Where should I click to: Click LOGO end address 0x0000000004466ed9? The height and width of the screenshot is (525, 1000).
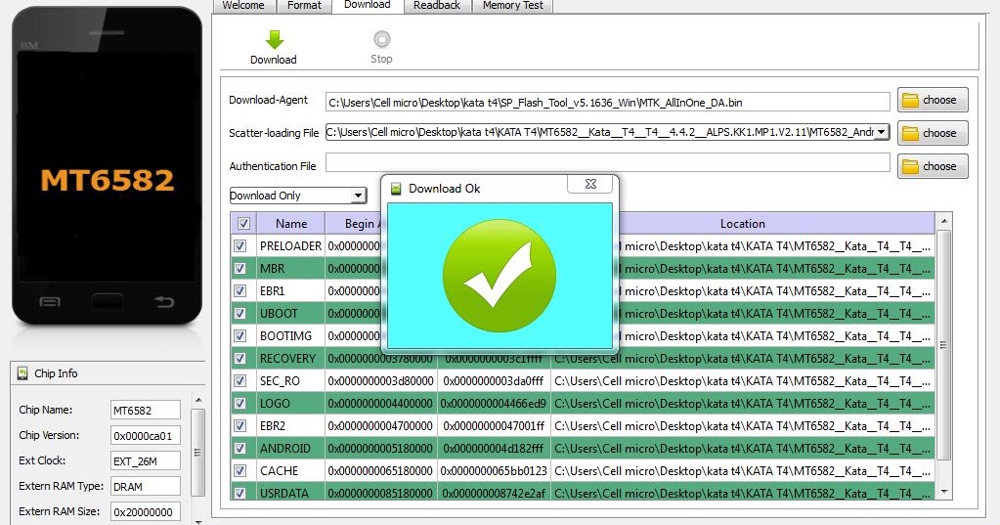click(x=494, y=403)
